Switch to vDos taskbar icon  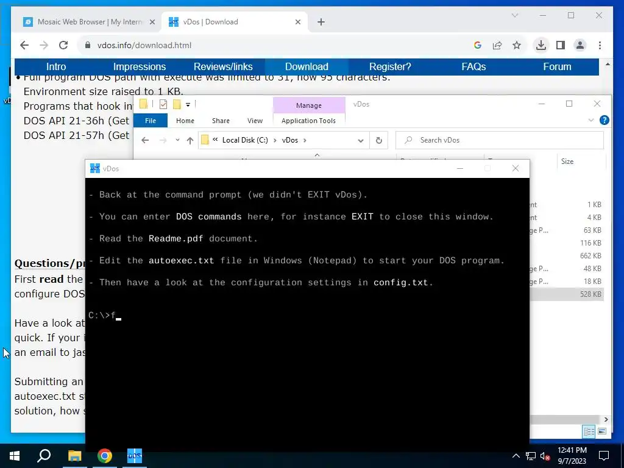135,456
